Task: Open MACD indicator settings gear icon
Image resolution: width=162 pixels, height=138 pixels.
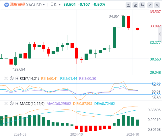Action: tap(12, 103)
